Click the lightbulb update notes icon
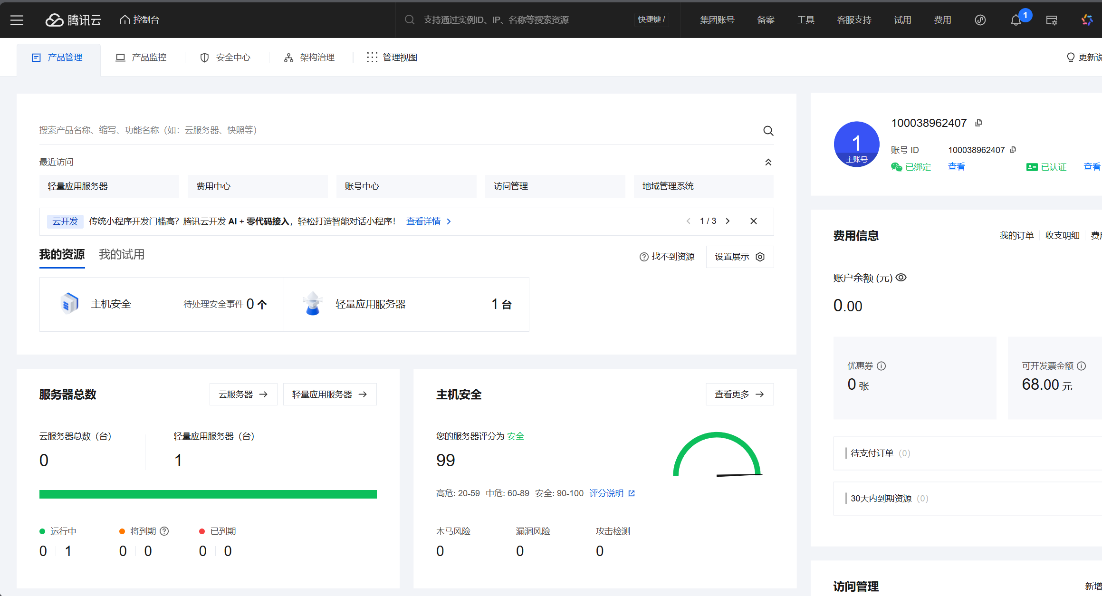Image resolution: width=1102 pixels, height=596 pixels. pyautogui.click(x=1071, y=58)
